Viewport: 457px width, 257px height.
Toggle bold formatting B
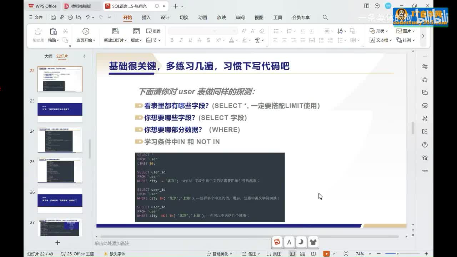click(172, 40)
